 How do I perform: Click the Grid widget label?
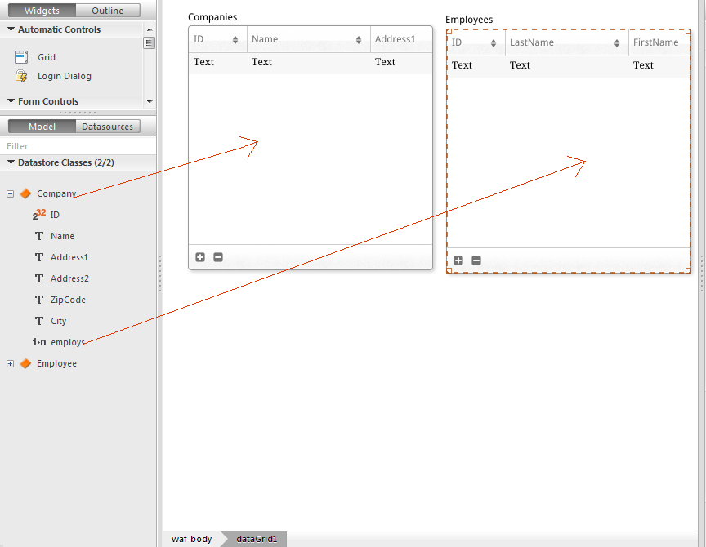click(47, 57)
